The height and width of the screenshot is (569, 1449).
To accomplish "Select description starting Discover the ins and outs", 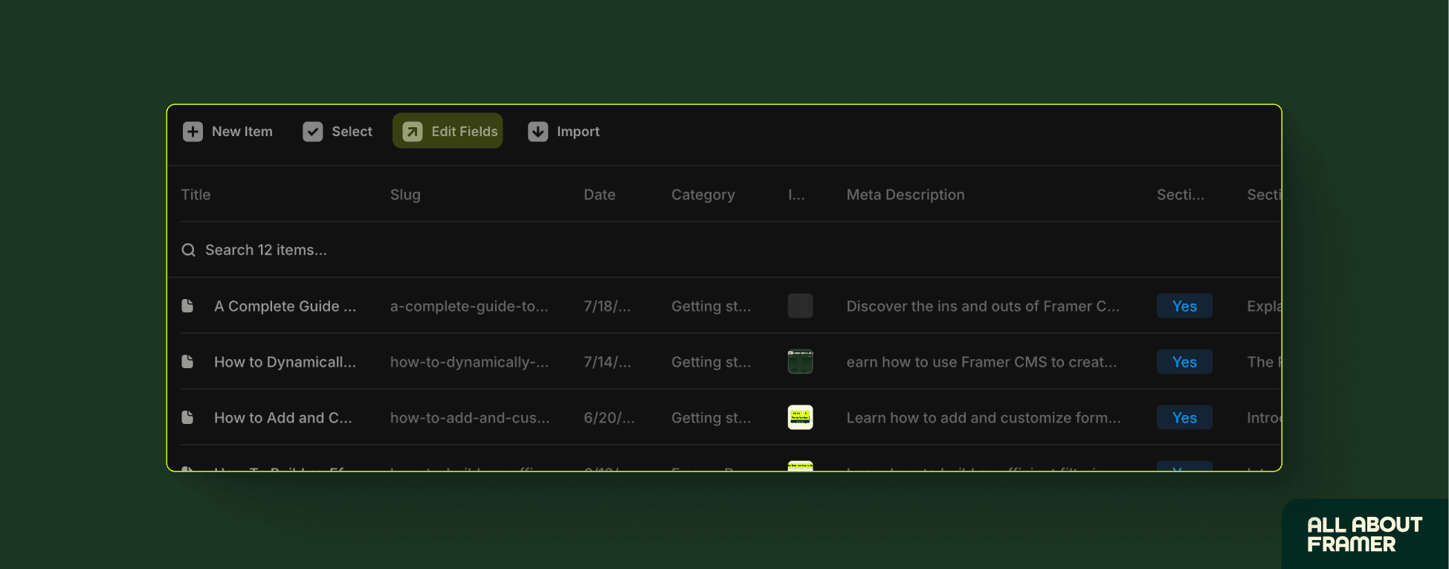I will [x=983, y=306].
